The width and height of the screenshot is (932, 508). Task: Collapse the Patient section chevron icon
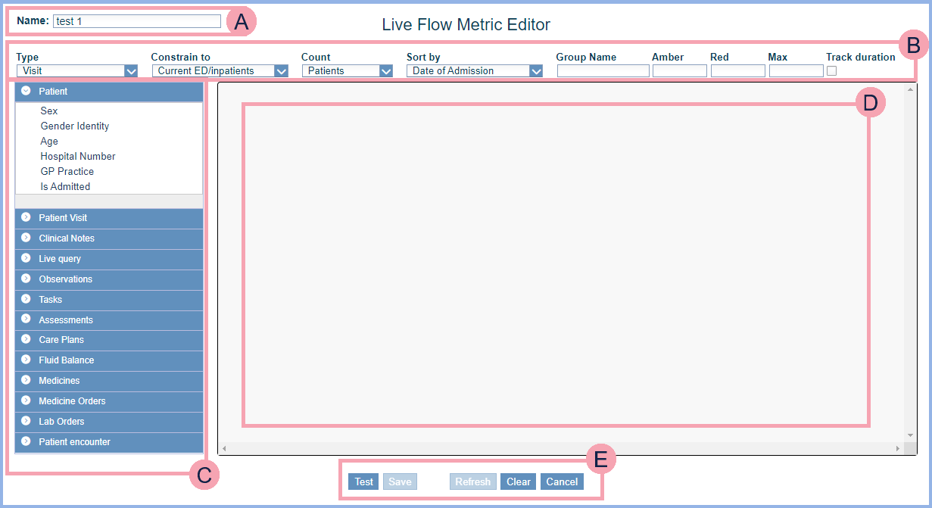click(x=26, y=91)
